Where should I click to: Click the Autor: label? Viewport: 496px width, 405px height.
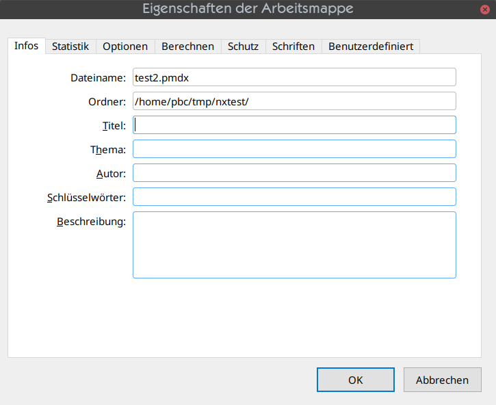click(111, 174)
